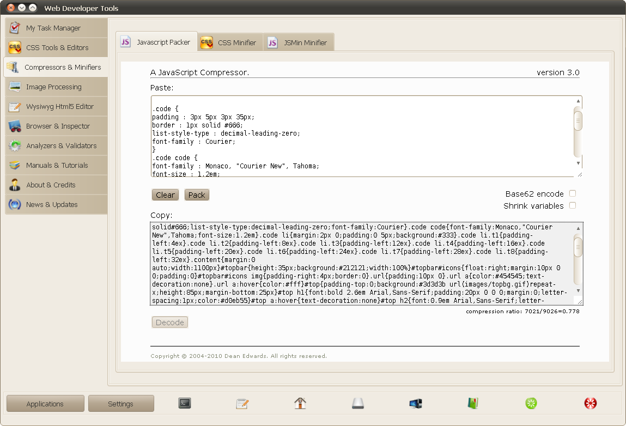626x426 pixels.
Task: Click the Dean Edwards copyright notice
Action: click(x=239, y=356)
